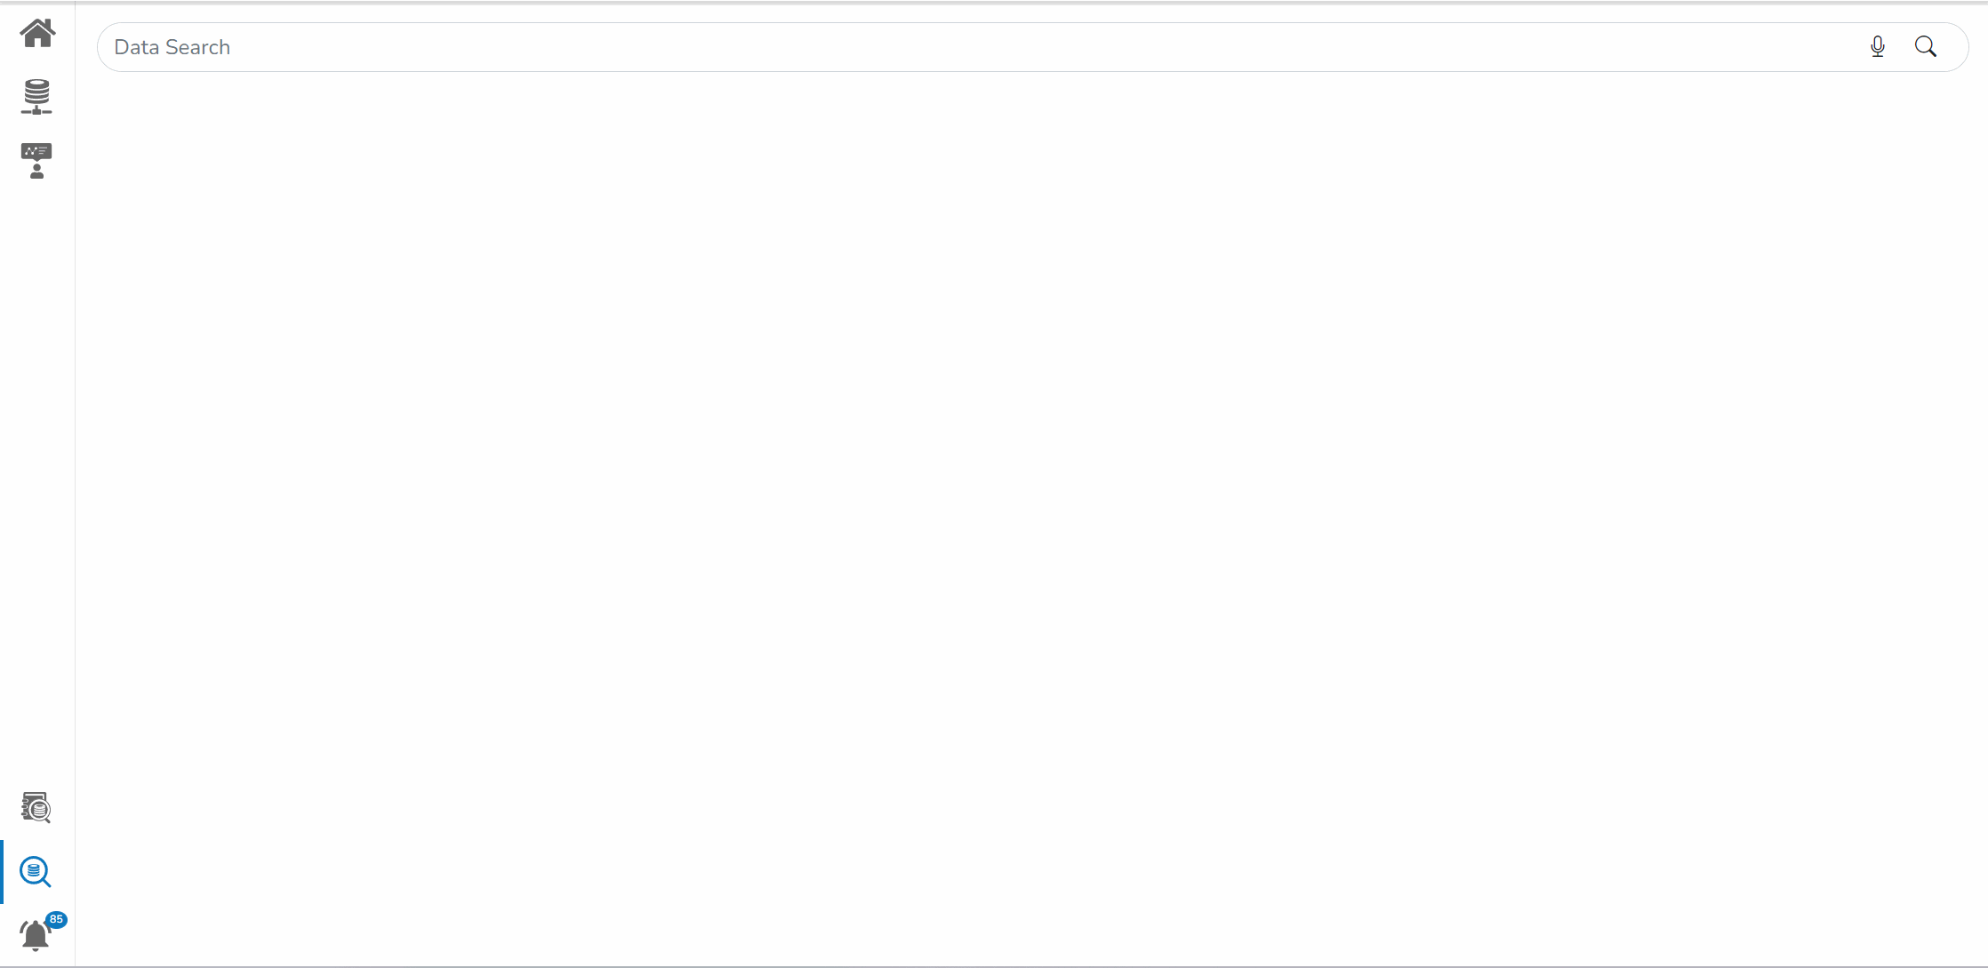Open the chart presenter user icon
Image resolution: width=1988 pixels, height=968 pixels.
point(36,161)
